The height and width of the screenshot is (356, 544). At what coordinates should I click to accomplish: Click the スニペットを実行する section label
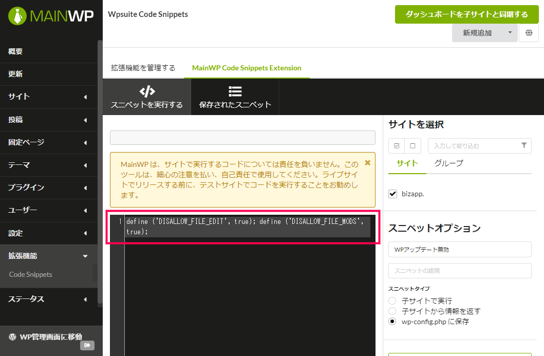click(147, 105)
